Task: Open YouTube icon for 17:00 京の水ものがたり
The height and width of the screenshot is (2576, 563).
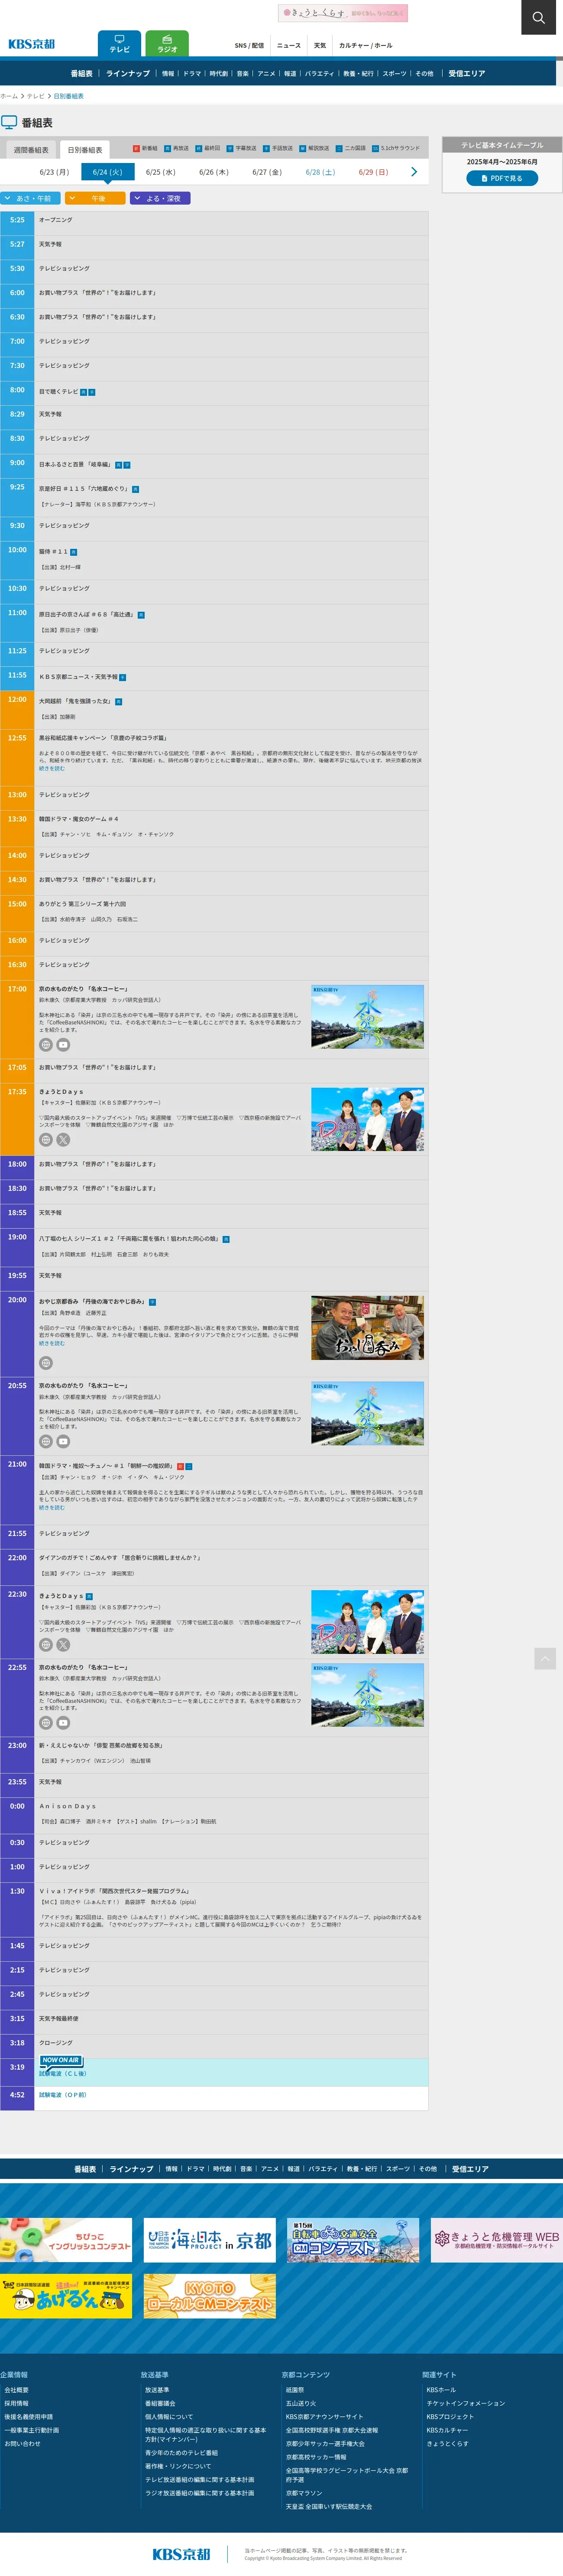Action: [63, 1045]
